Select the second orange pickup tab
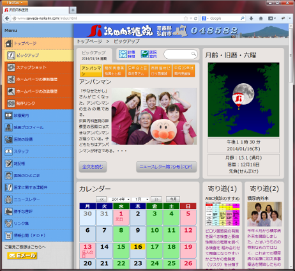 [x=114, y=71]
